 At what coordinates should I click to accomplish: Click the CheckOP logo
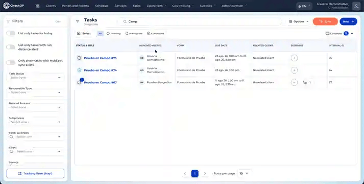pyautogui.click(x=14, y=6)
